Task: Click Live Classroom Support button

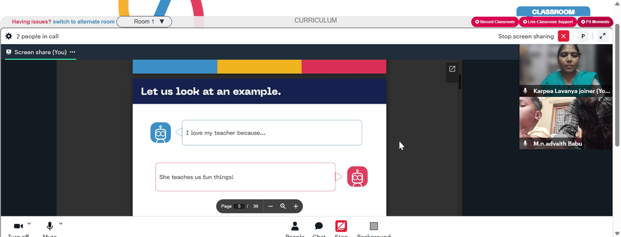Action: [548, 22]
